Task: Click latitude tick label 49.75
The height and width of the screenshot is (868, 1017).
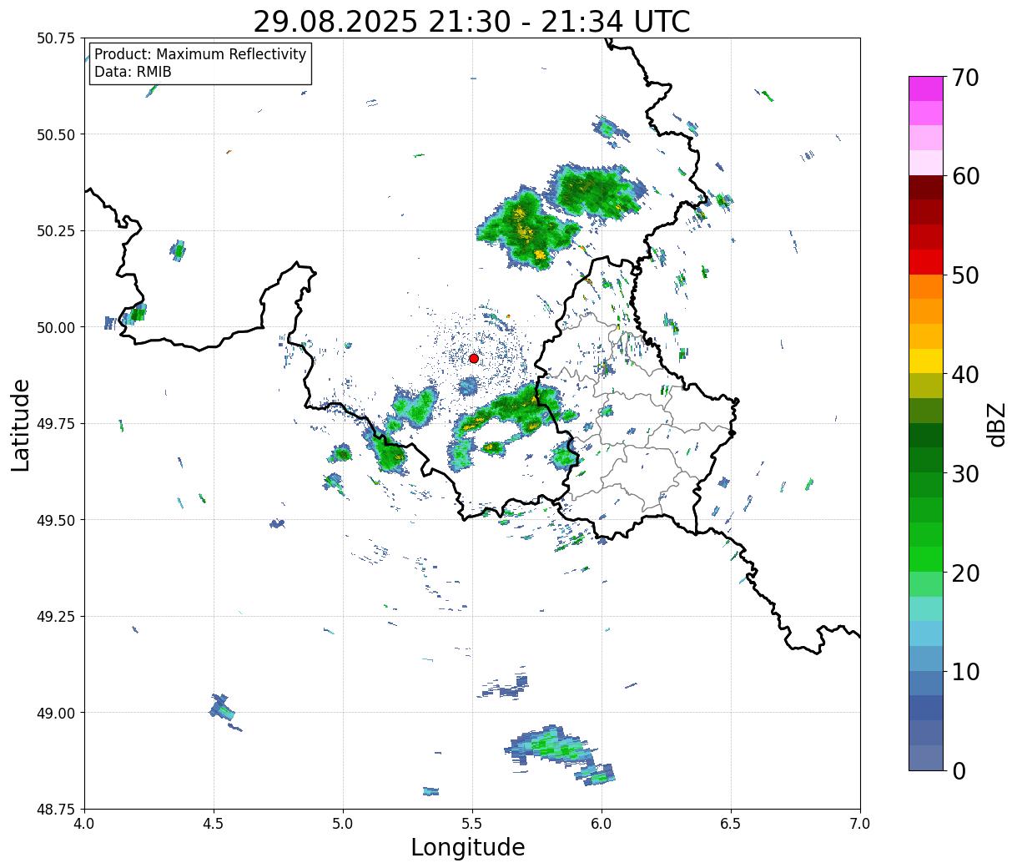Action: point(56,423)
